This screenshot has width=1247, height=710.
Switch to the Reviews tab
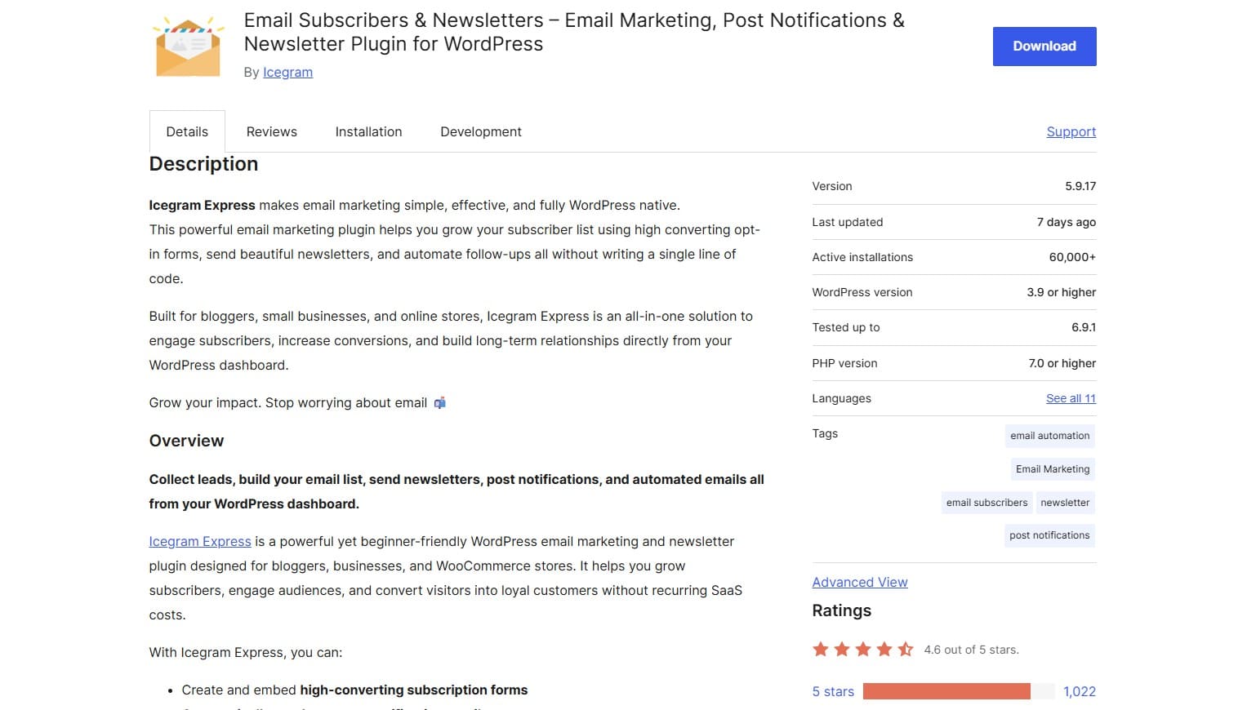(271, 131)
